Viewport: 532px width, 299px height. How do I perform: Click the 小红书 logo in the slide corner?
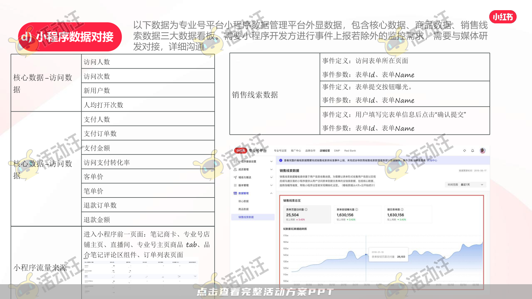point(503,17)
